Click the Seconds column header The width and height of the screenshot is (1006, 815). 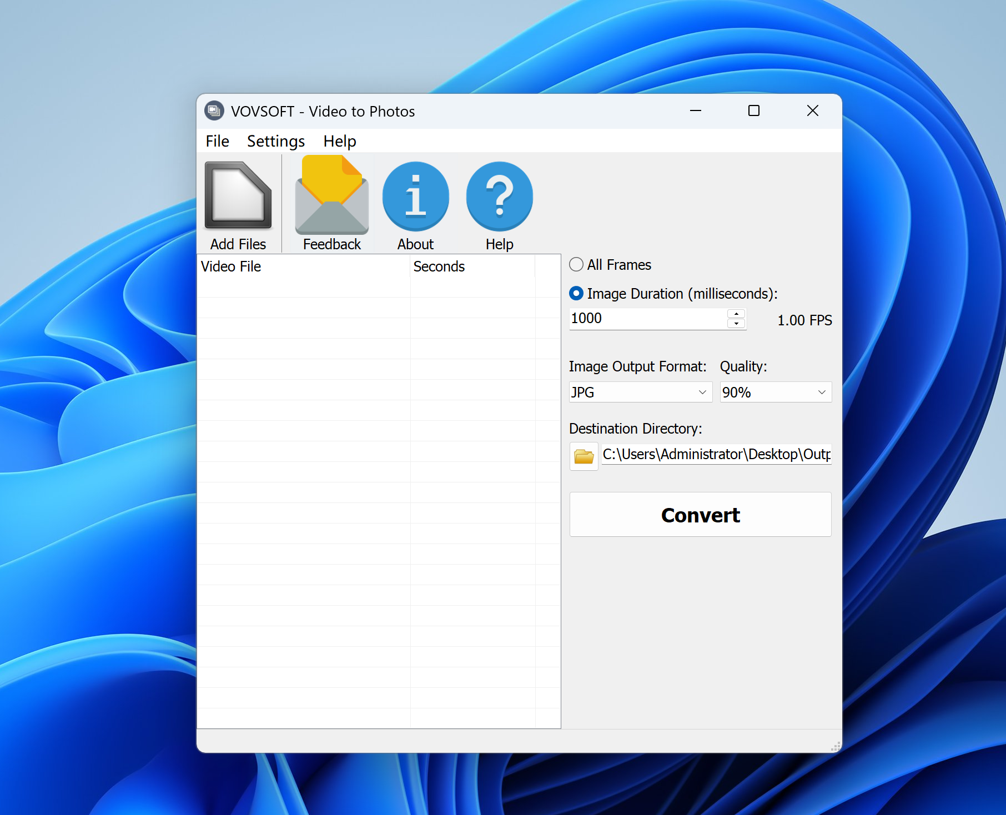(472, 266)
